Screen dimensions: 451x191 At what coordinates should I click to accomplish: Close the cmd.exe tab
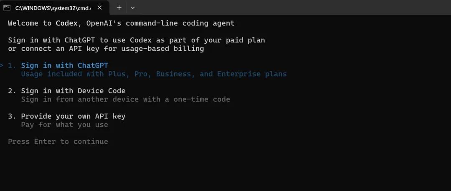point(99,8)
